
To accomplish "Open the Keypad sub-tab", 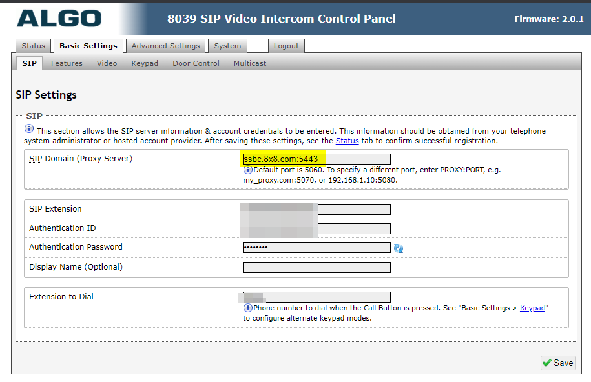I will (x=145, y=63).
